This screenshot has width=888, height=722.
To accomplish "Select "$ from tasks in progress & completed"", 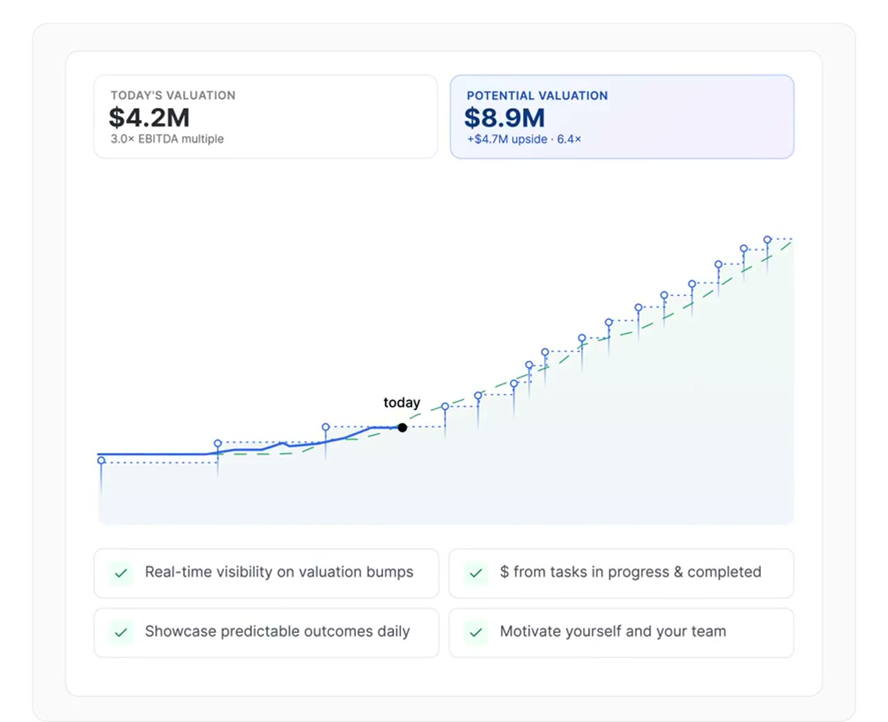I will click(622, 573).
